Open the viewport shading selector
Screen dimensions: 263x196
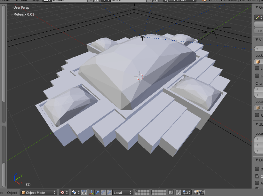point(64,193)
